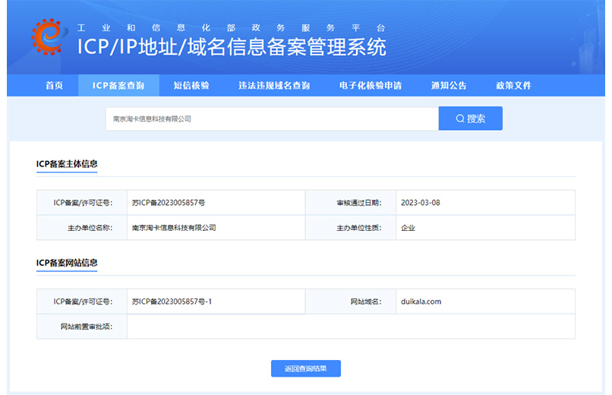The image size is (612, 395).
Task: Click the orange gear platform logo
Action: point(49,37)
